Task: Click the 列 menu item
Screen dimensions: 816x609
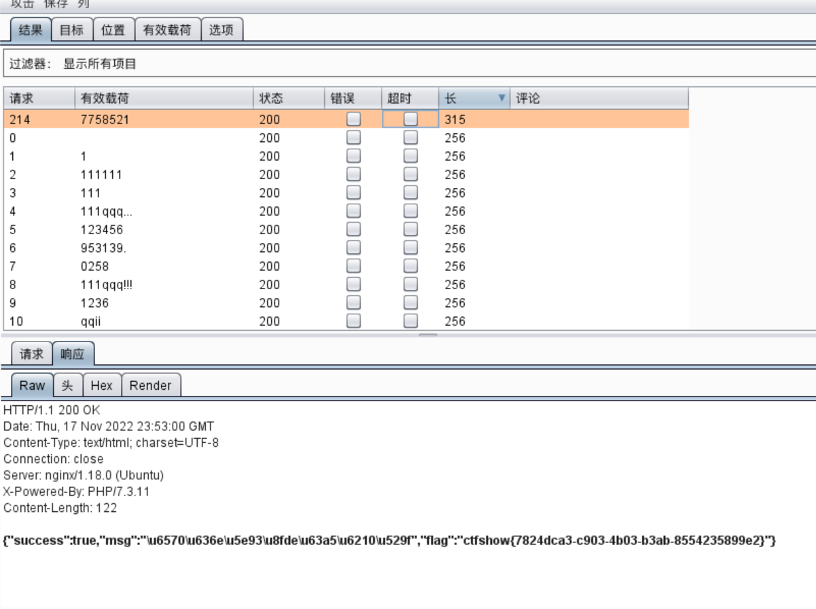Action: (x=83, y=4)
